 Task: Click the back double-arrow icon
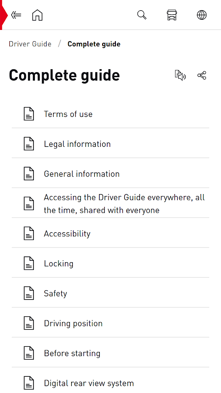[16, 15]
